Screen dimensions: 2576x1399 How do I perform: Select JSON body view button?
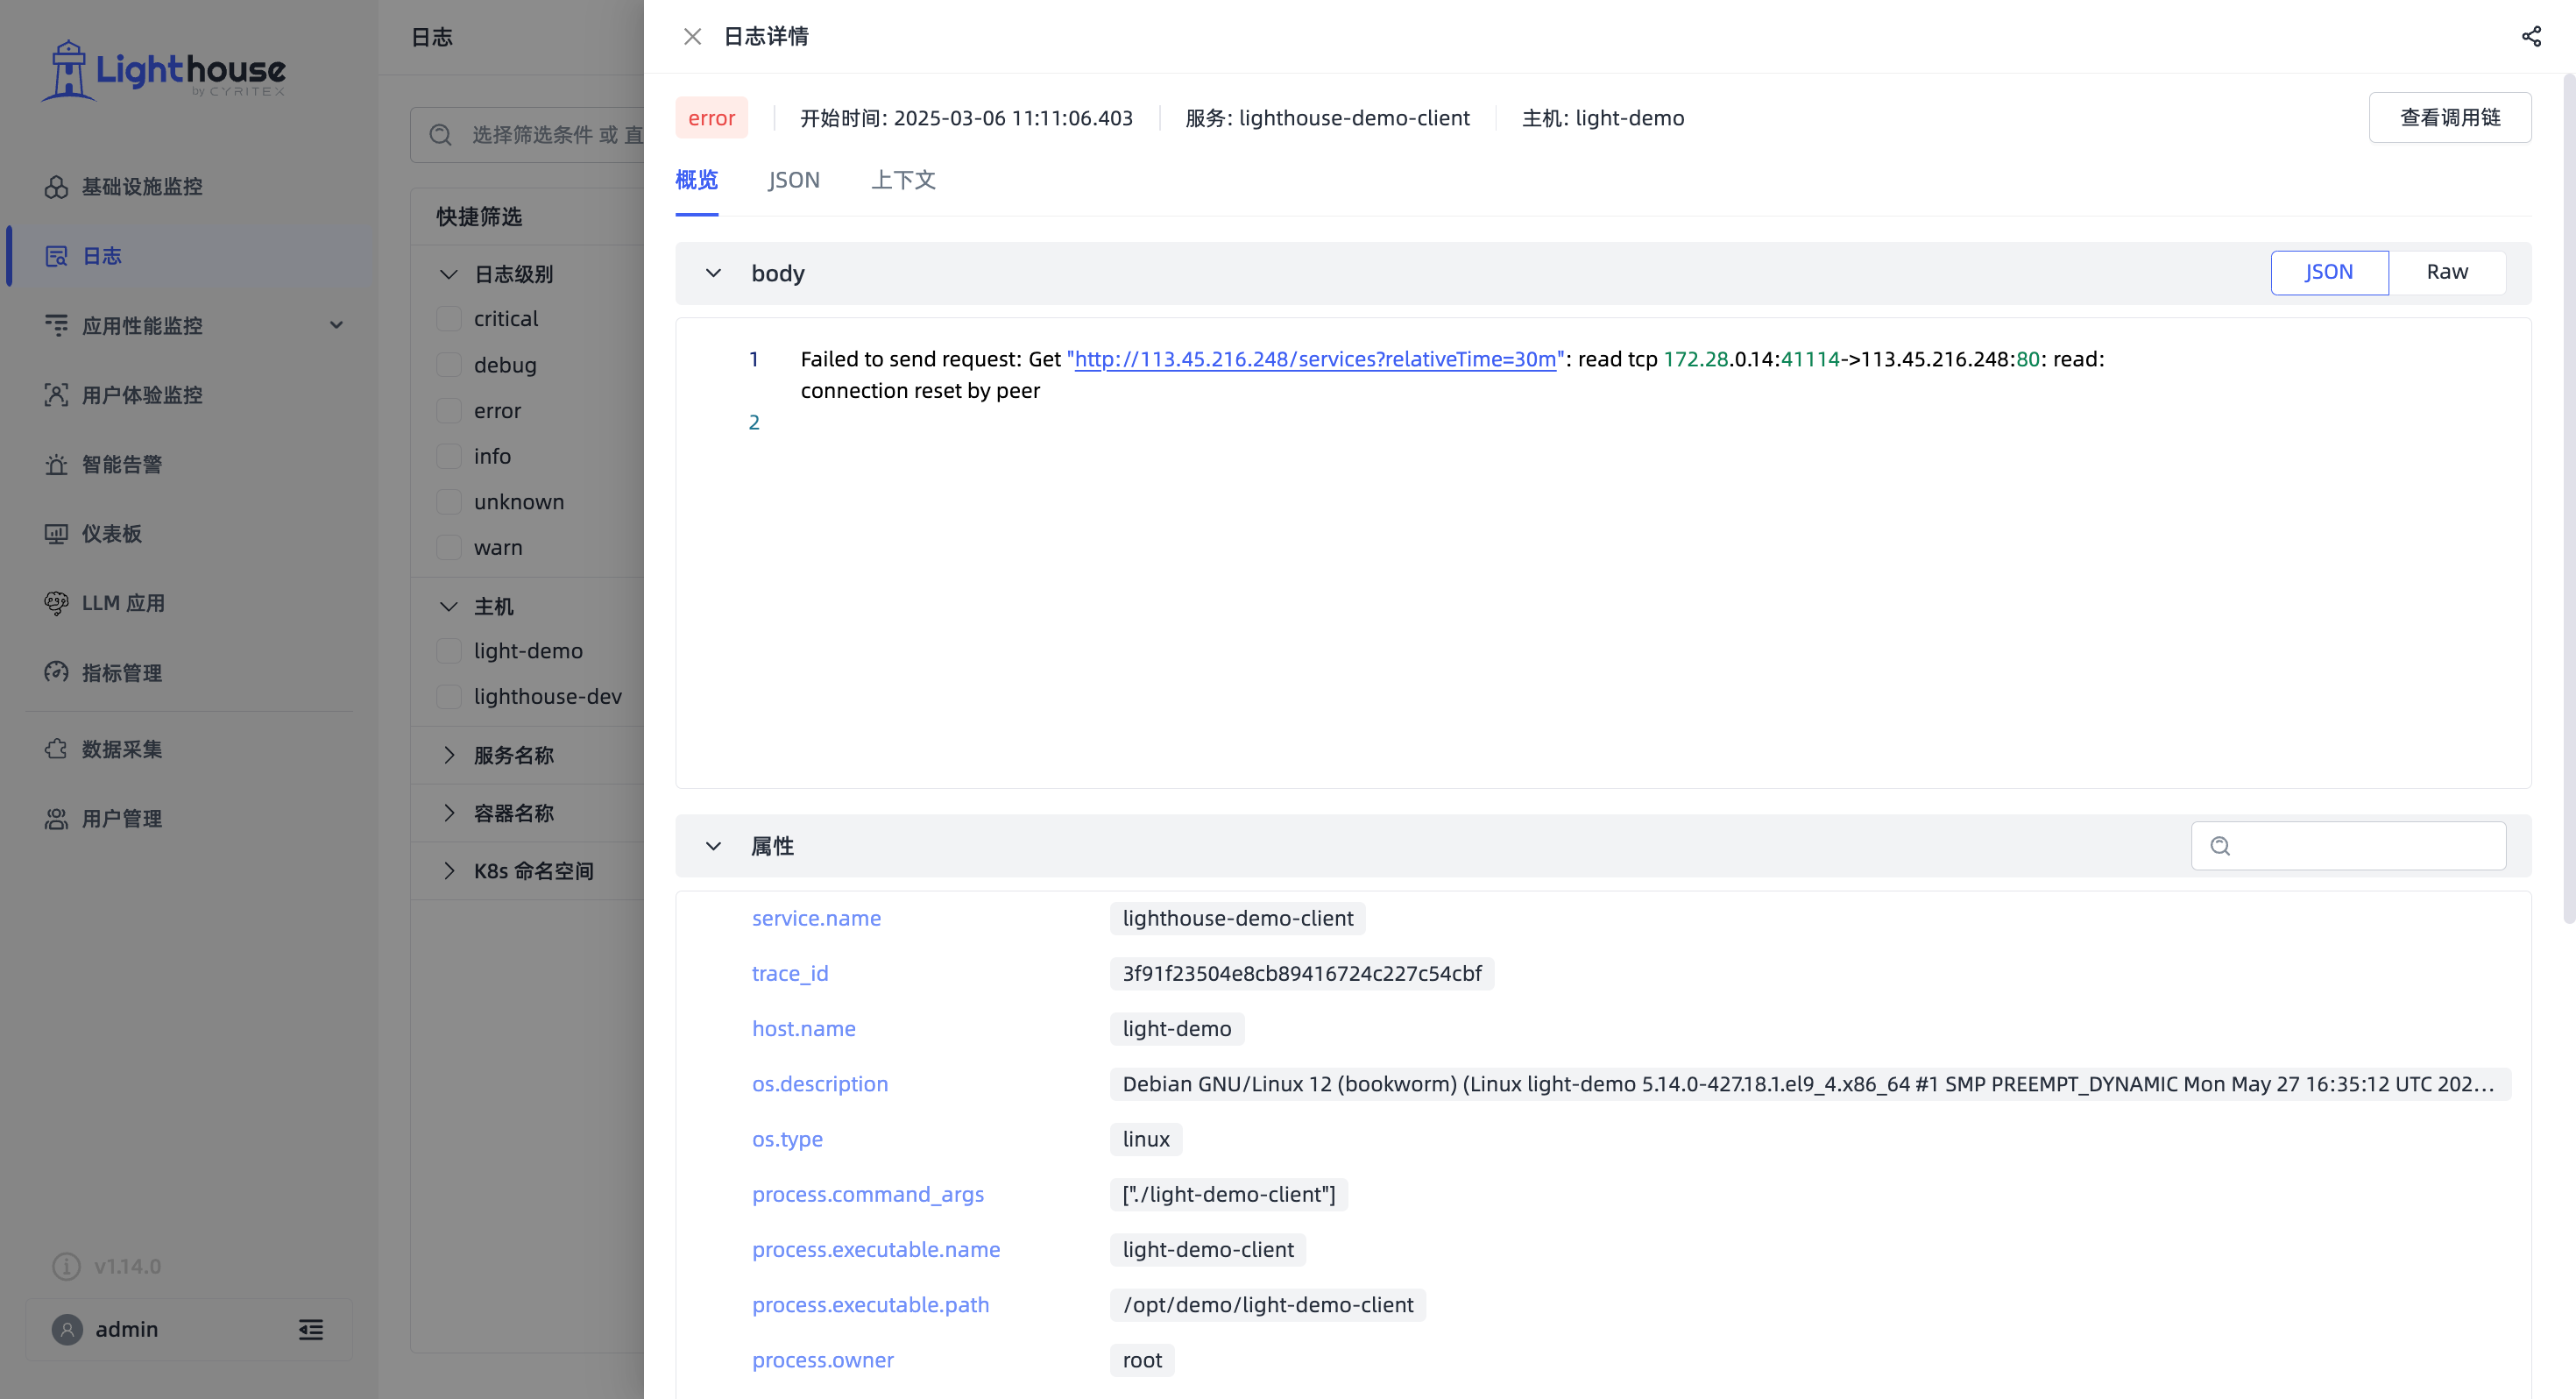[x=2329, y=273]
